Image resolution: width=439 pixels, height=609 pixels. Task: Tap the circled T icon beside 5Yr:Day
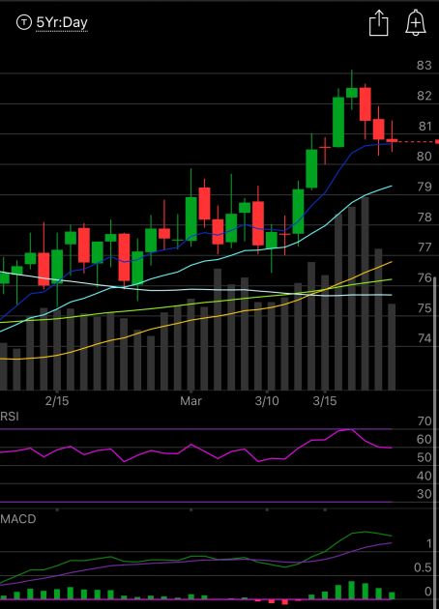[x=24, y=22]
